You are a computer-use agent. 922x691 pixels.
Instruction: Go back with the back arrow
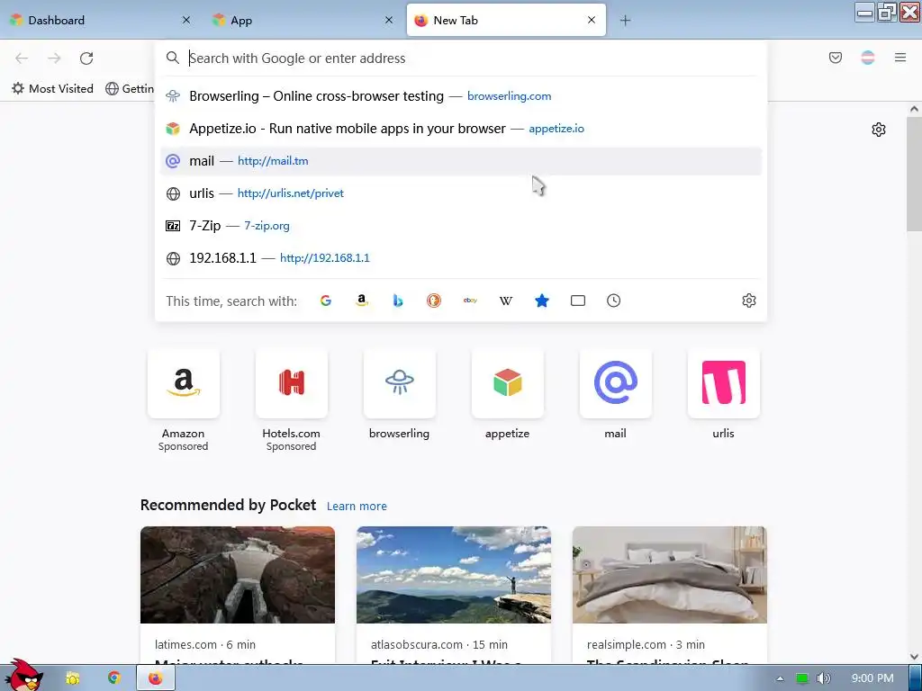[22, 58]
